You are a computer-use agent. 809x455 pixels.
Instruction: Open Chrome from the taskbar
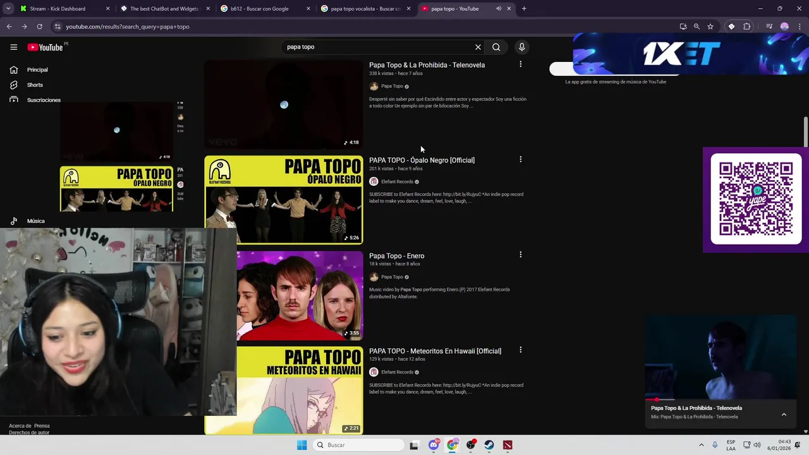click(x=453, y=445)
